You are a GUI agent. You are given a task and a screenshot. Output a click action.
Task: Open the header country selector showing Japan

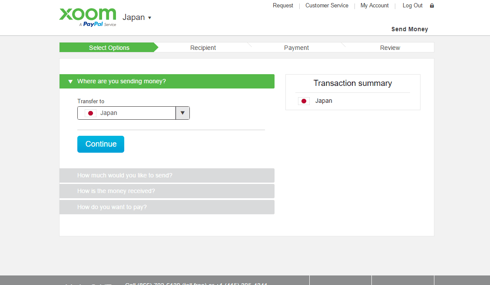click(x=137, y=18)
